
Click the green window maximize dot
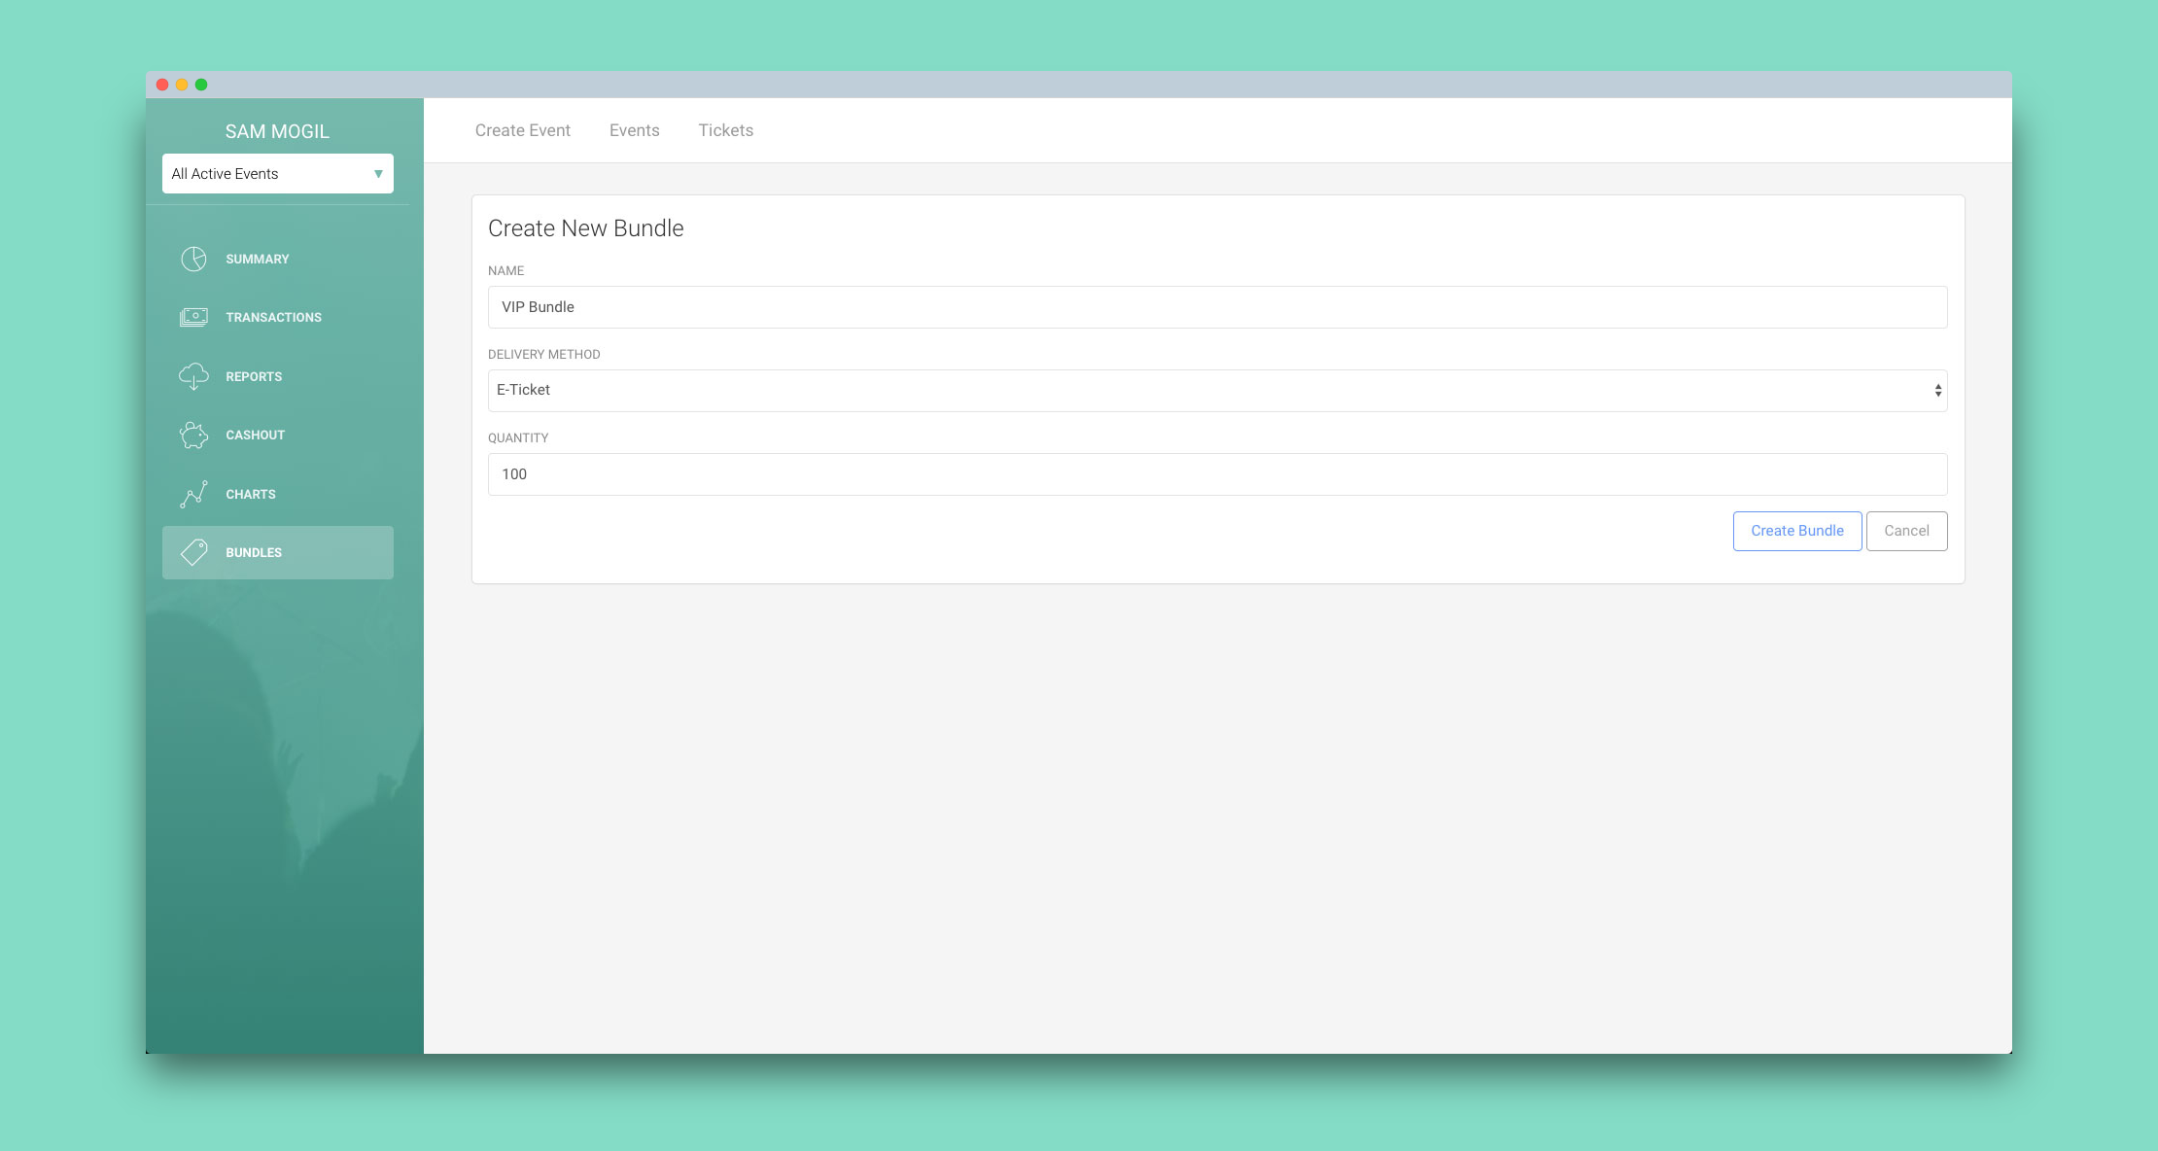pyautogui.click(x=201, y=85)
